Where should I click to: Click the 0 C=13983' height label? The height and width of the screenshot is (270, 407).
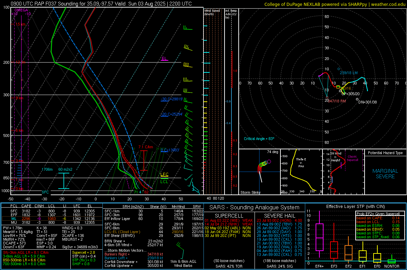point(170,150)
